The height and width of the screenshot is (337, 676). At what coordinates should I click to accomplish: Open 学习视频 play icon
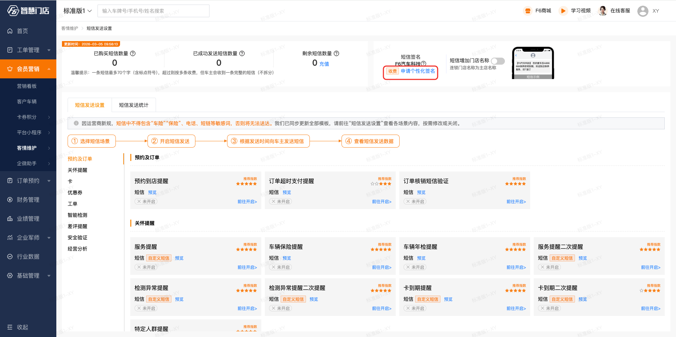(x=563, y=11)
